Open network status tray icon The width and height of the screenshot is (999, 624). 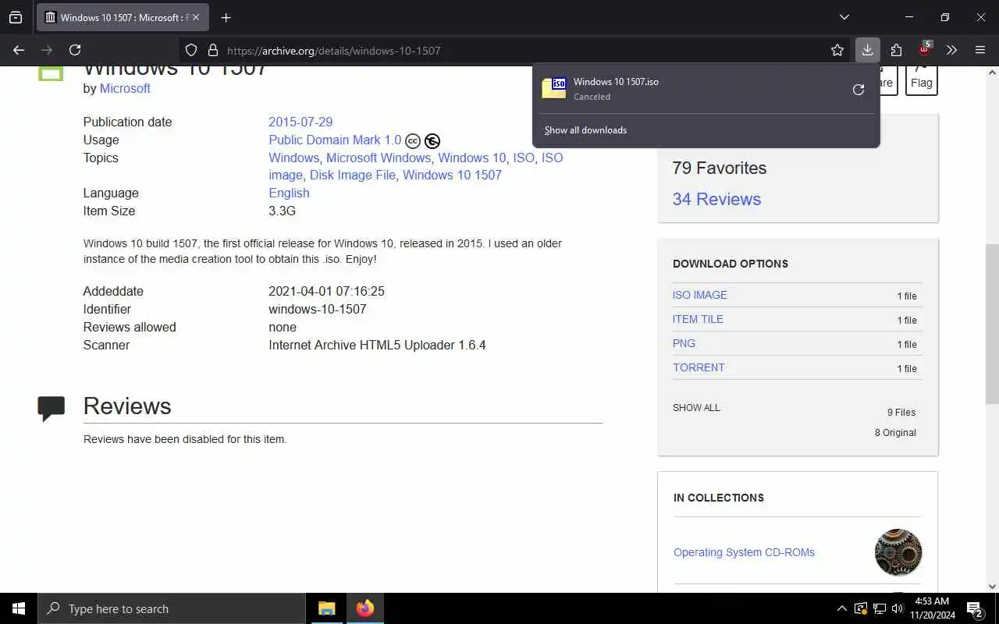tap(879, 608)
